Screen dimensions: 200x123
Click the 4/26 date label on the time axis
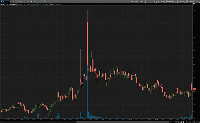pyautogui.click(x=157, y=120)
